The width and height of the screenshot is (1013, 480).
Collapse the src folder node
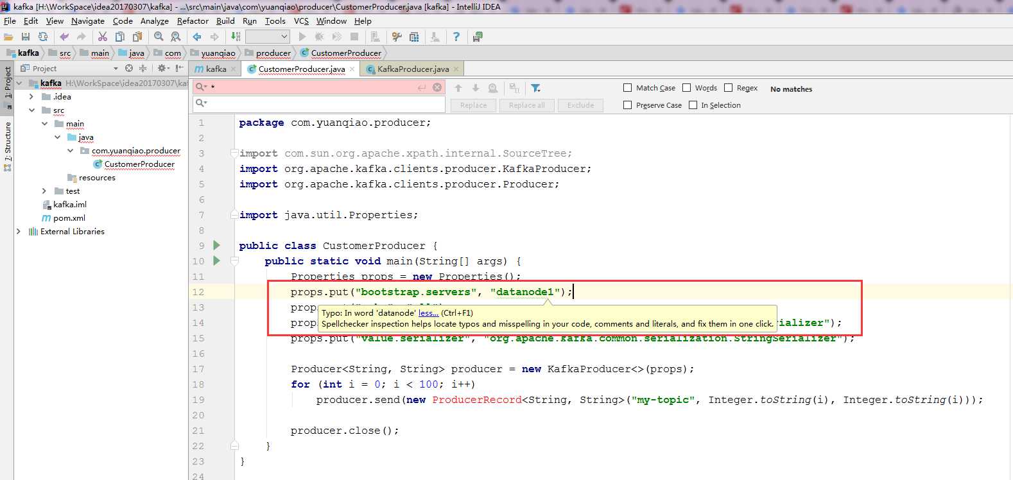tap(31, 110)
